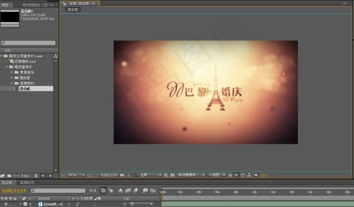The image size is (354, 207).
Task: Toggle hide shy layers switch in timeline
Action: coord(120,191)
